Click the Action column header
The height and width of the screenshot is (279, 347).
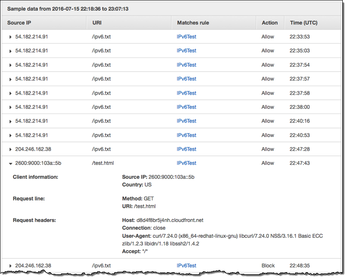tap(269, 23)
